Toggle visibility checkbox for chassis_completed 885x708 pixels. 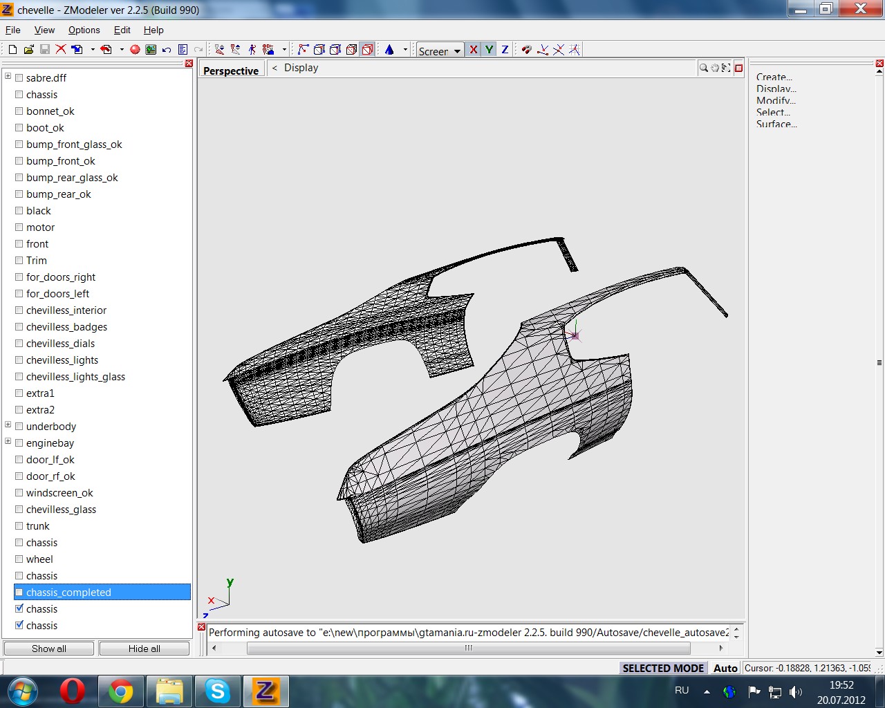tap(19, 593)
